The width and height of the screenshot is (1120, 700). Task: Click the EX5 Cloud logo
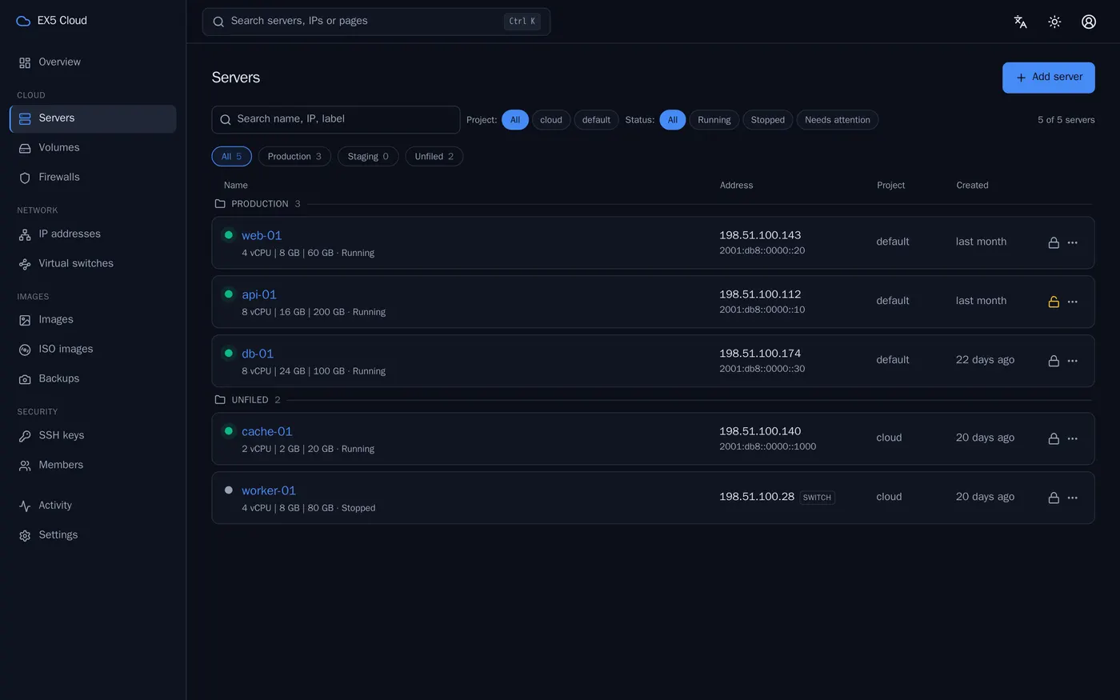coord(52,21)
